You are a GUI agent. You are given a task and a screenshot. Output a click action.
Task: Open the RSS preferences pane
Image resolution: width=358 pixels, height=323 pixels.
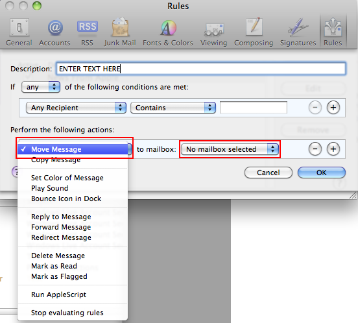click(87, 32)
